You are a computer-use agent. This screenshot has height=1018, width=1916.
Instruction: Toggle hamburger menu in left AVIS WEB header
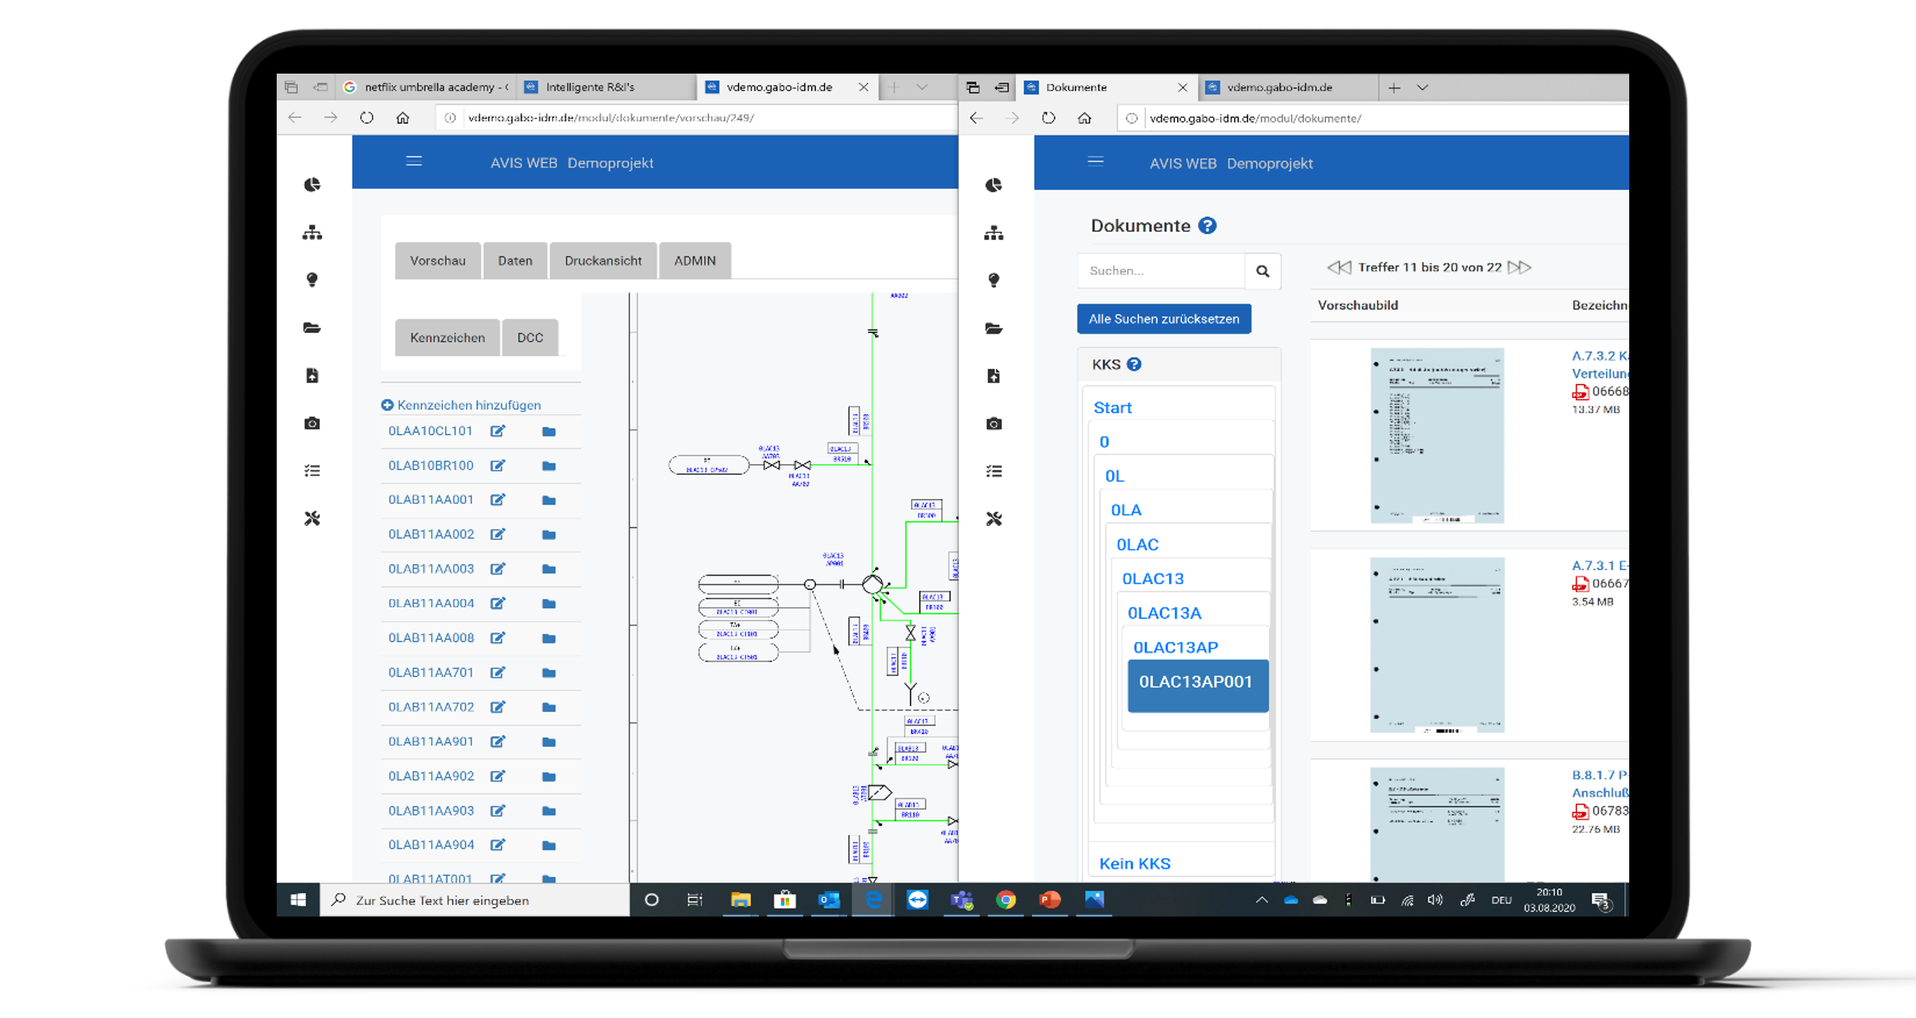point(414,161)
